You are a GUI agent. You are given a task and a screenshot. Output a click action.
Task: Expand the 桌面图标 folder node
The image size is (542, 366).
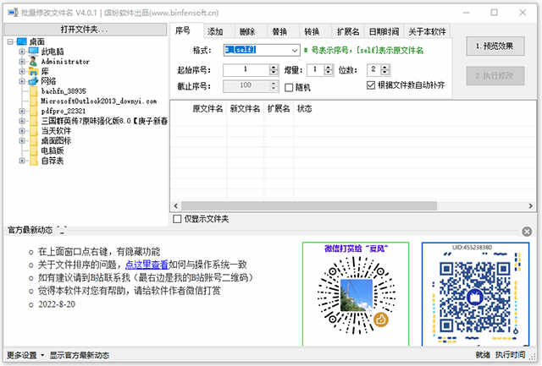(x=22, y=141)
